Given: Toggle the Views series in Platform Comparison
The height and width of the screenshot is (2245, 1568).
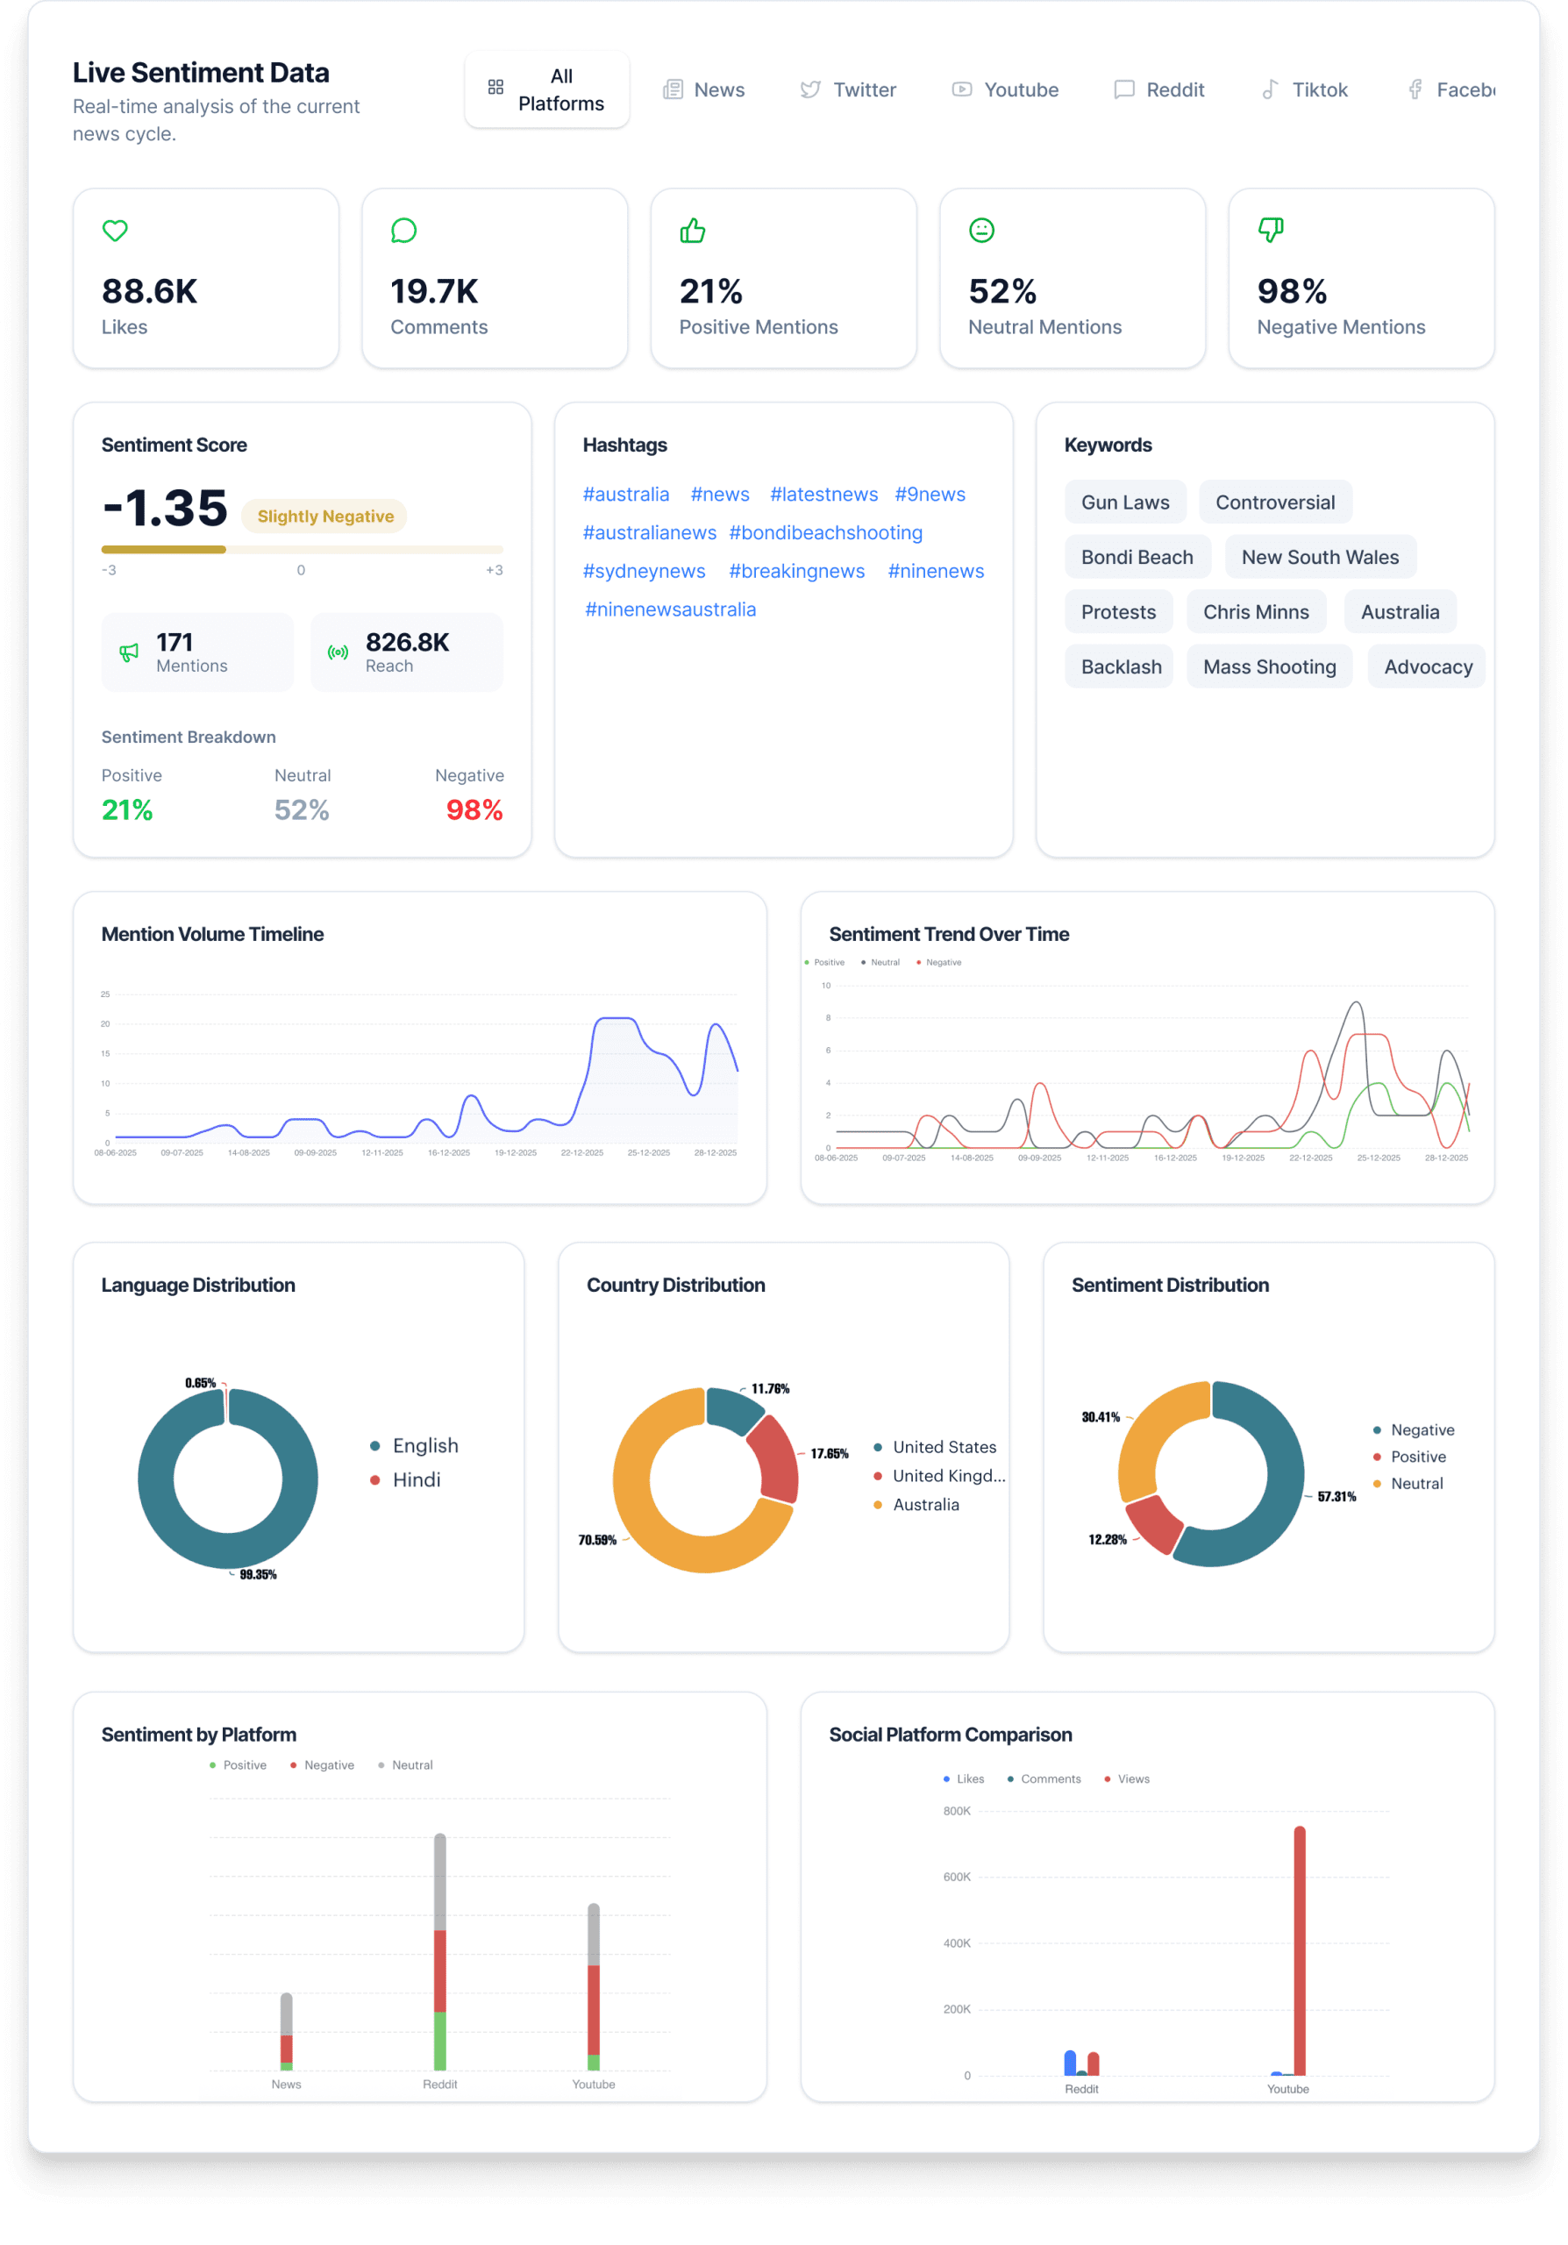Looking at the screenshot, I should point(1132,1778).
